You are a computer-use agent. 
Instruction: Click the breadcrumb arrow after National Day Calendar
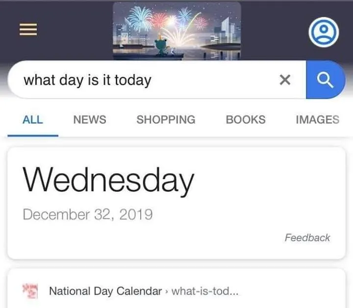point(167,292)
